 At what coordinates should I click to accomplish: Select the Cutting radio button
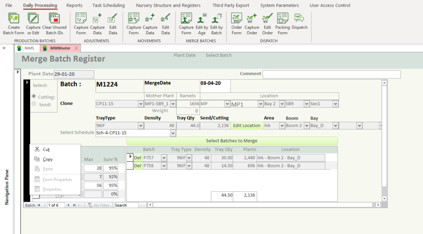[34, 97]
